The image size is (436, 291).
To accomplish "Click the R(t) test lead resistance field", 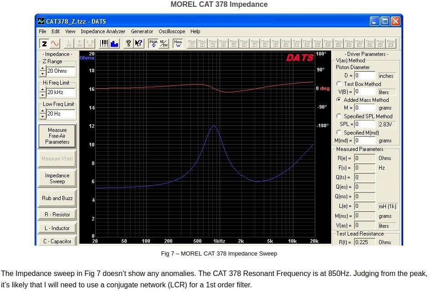I will (365, 242).
